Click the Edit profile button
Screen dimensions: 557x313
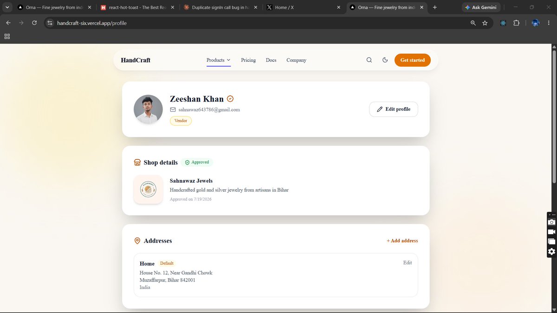(394, 109)
